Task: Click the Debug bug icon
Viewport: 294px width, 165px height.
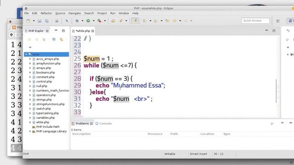Action: tap(77, 21)
